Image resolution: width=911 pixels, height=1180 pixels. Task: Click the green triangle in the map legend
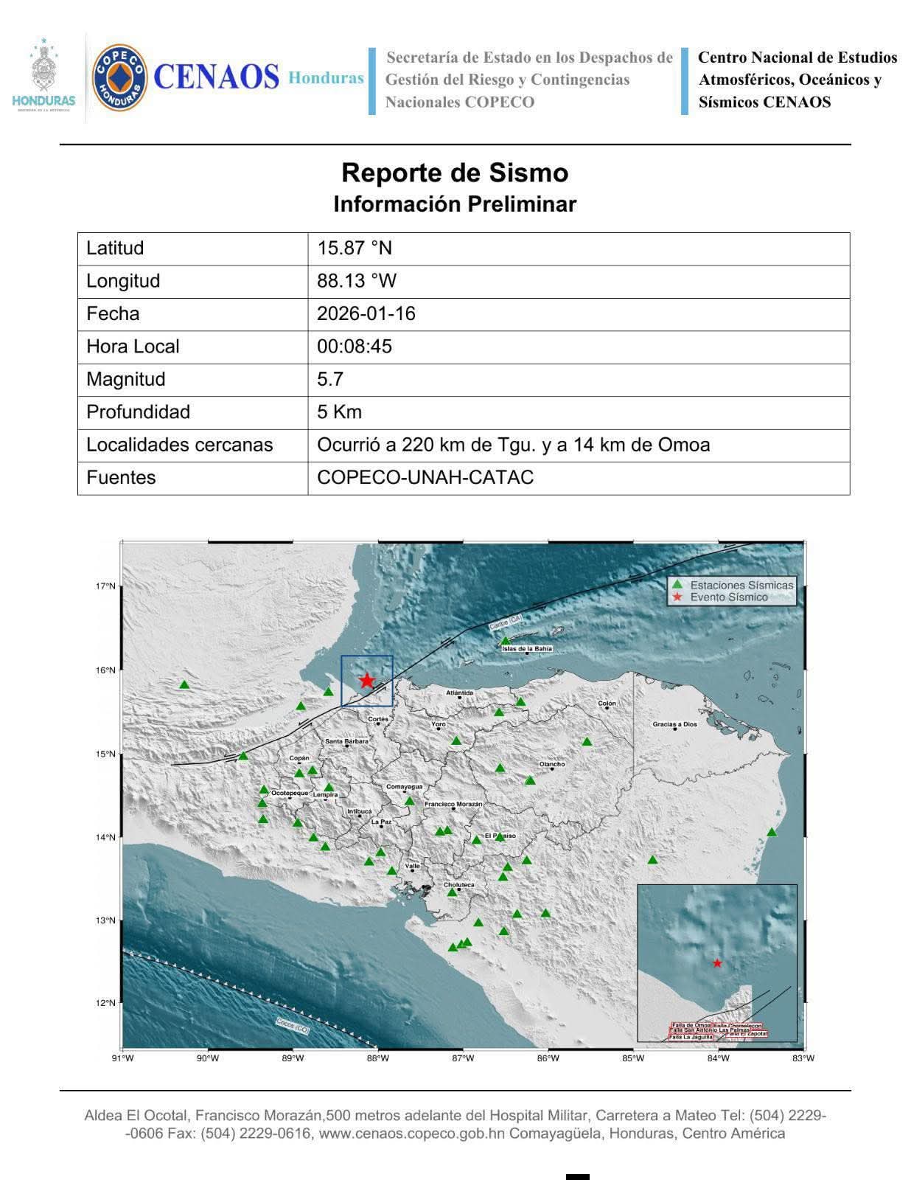(x=677, y=585)
